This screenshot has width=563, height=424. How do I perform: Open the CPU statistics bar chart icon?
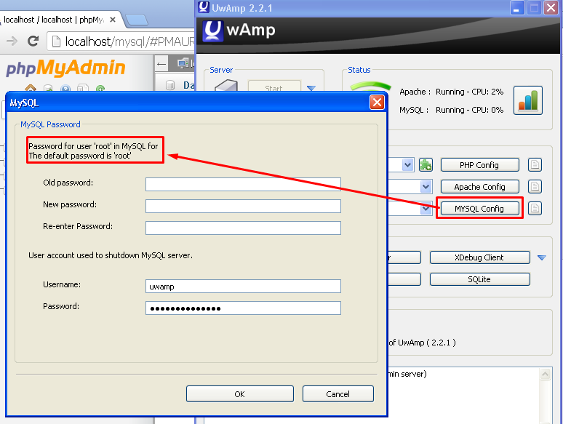[528, 100]
